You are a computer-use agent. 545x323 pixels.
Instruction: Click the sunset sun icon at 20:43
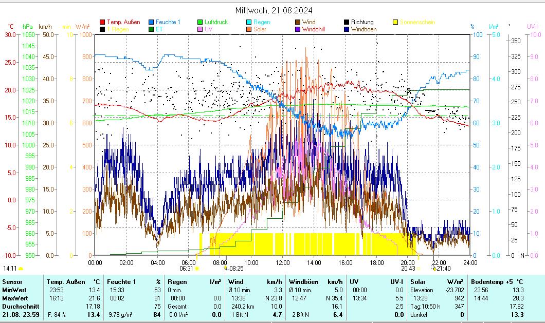419,269
